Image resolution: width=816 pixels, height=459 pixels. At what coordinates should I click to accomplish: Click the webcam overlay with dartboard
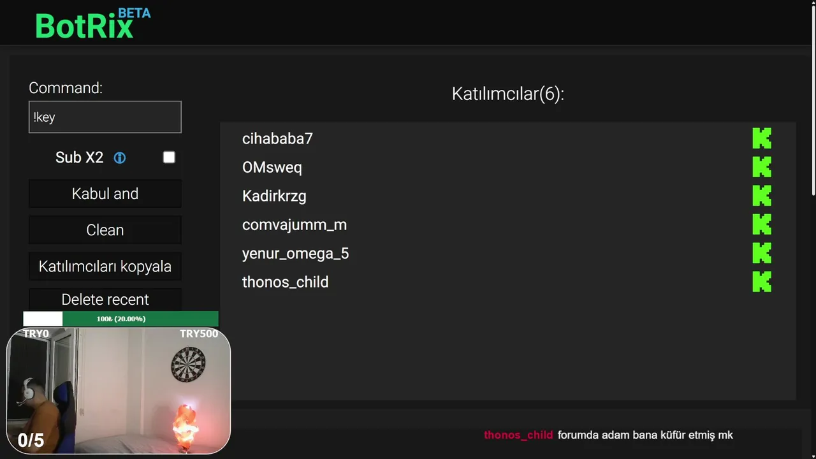[x=119, y=391]
